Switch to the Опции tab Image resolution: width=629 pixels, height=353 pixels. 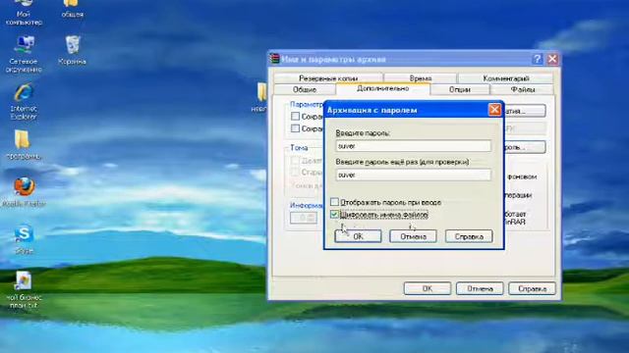click(460, 89)
